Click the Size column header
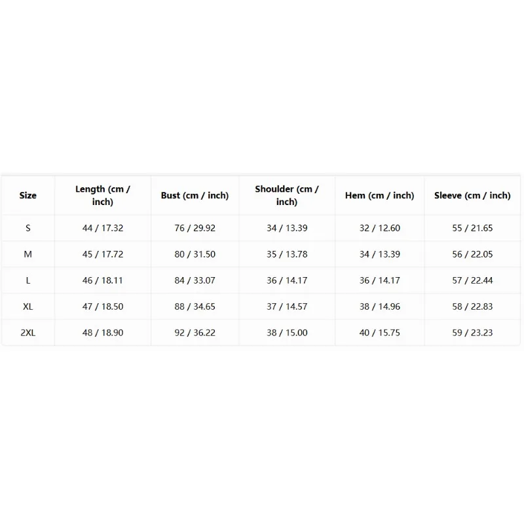 (x=28, y=195)
